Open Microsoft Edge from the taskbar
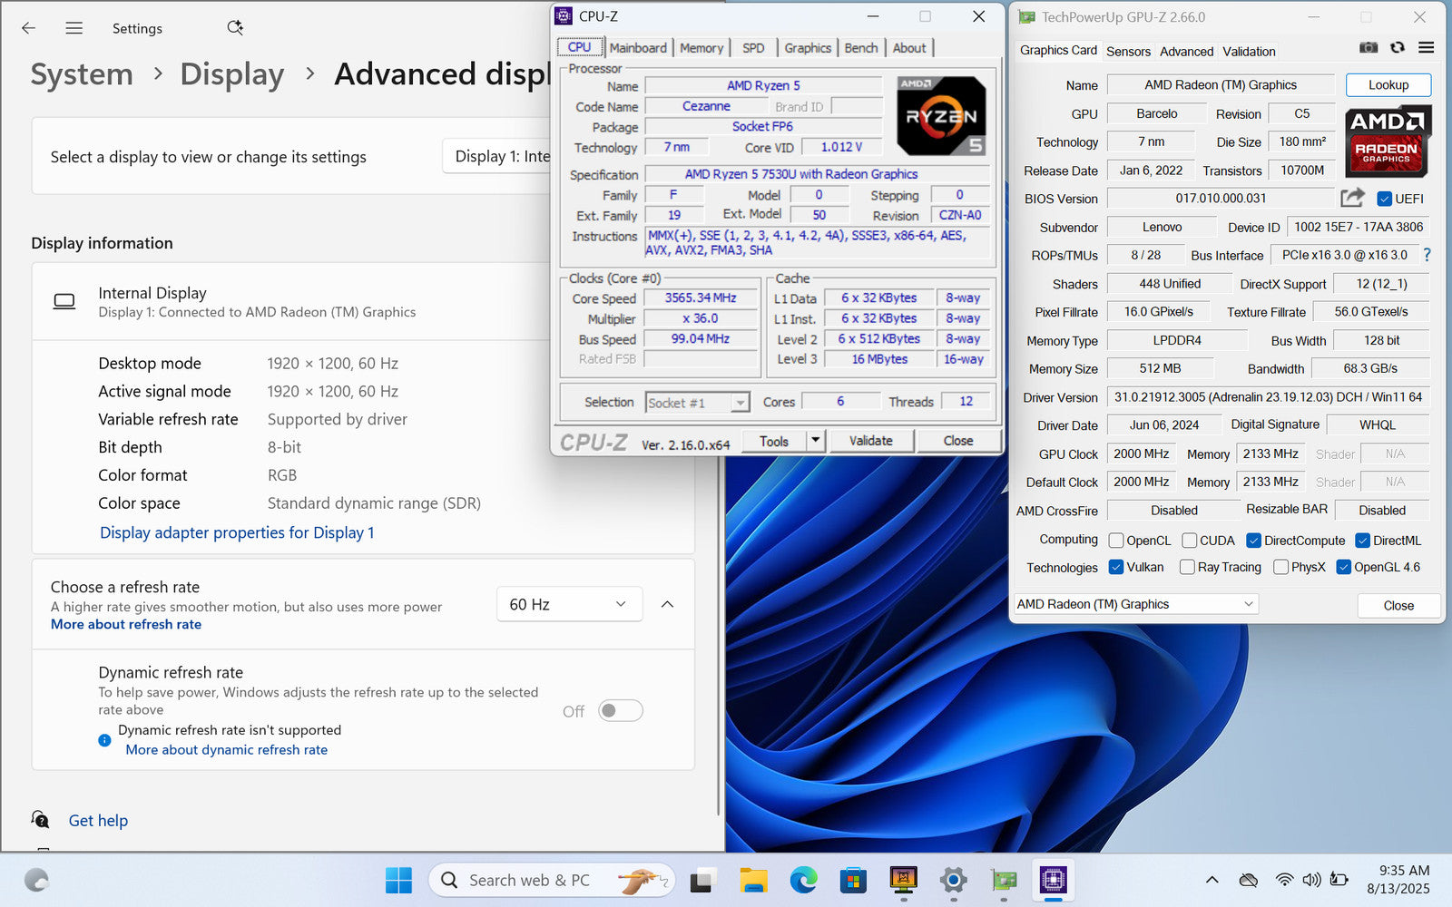Image resolution: width=1452 pixels, height=907 pixels. click(x=803, y=880)
